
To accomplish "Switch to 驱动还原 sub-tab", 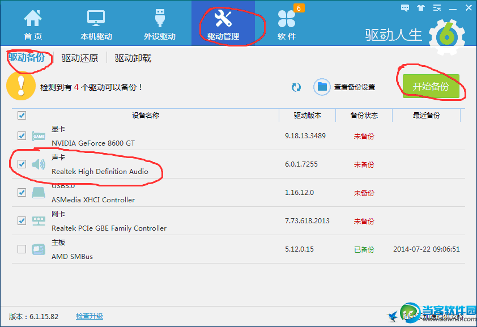I will click(80, 58).
